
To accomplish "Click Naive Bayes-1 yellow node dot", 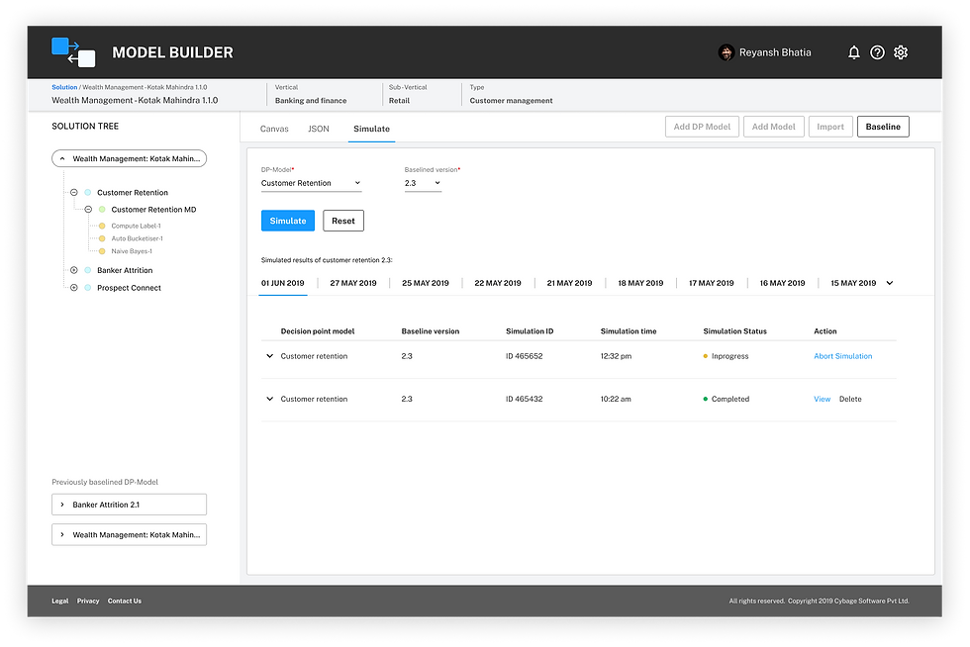I will (102, 251).
